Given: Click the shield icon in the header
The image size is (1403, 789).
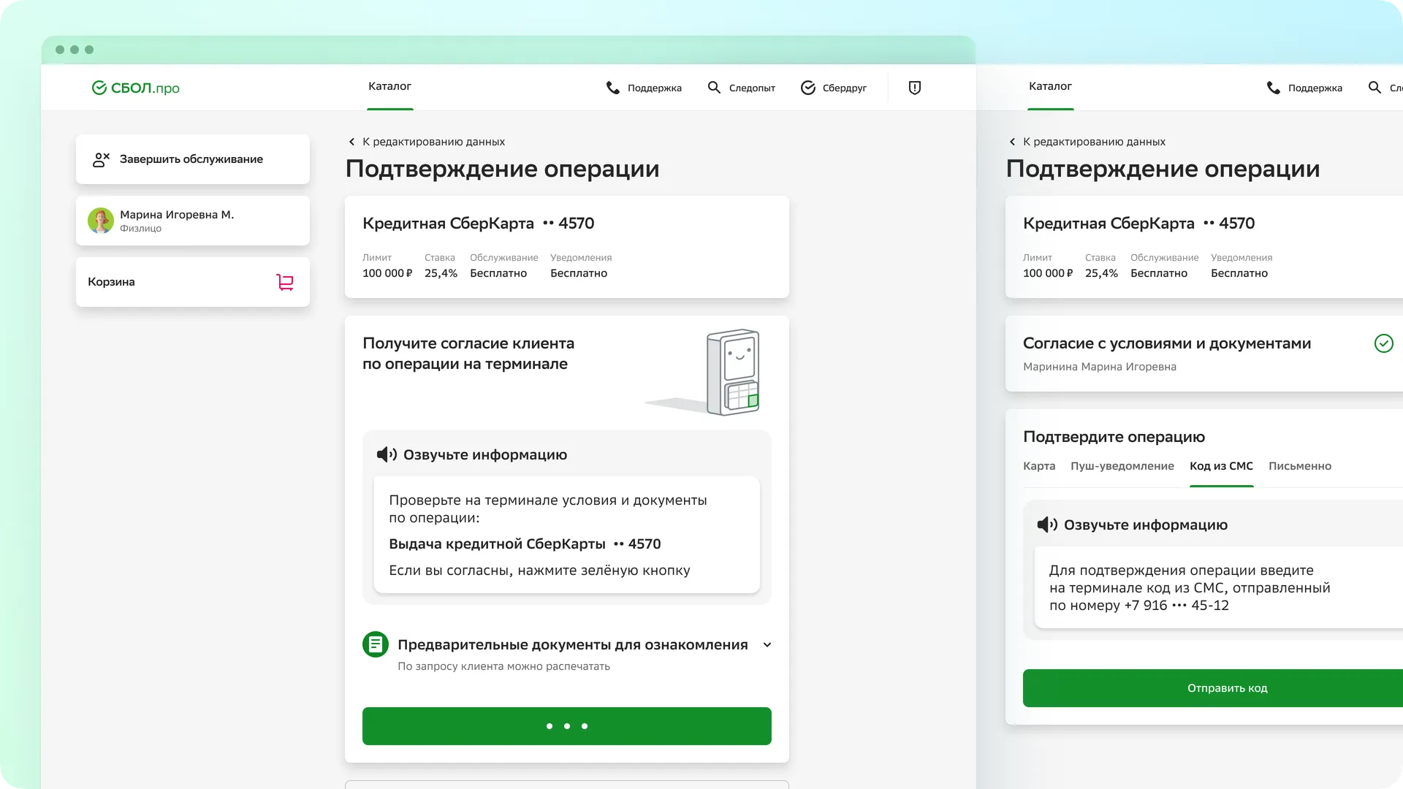Looking at the screenshot, I should pos(914,87).
